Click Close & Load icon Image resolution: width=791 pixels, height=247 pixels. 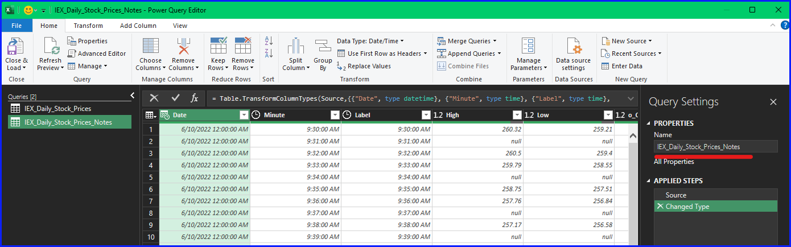point(16,46)
